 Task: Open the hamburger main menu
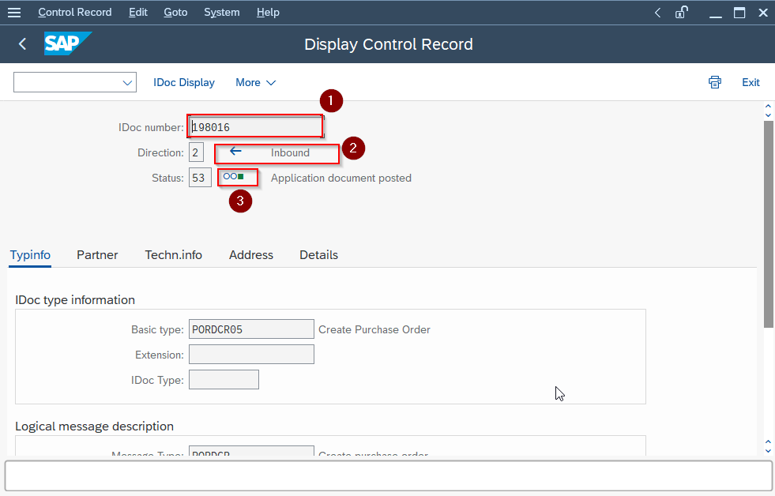[14, 13]
